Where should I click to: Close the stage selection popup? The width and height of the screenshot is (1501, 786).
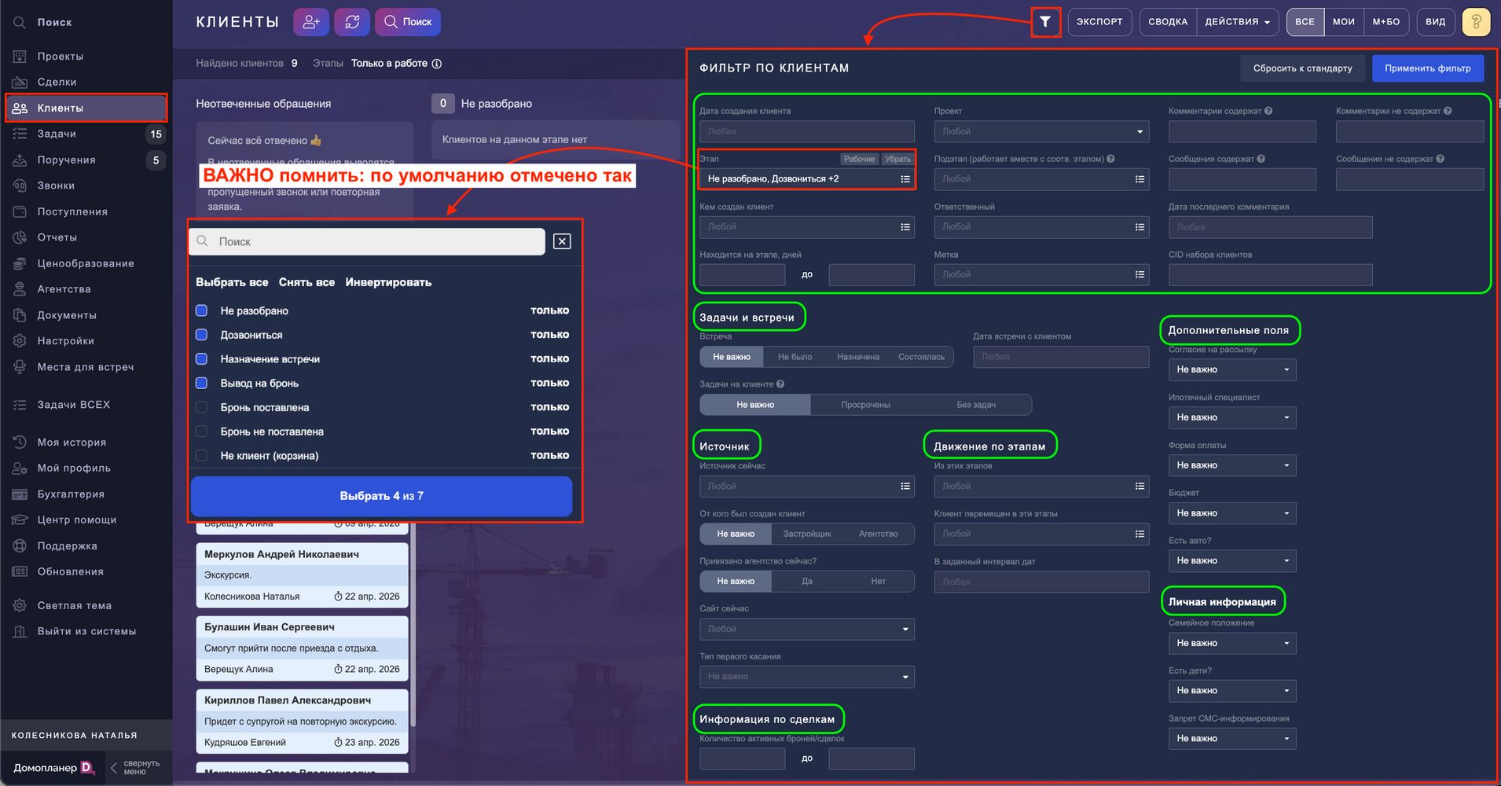point(562,241)
